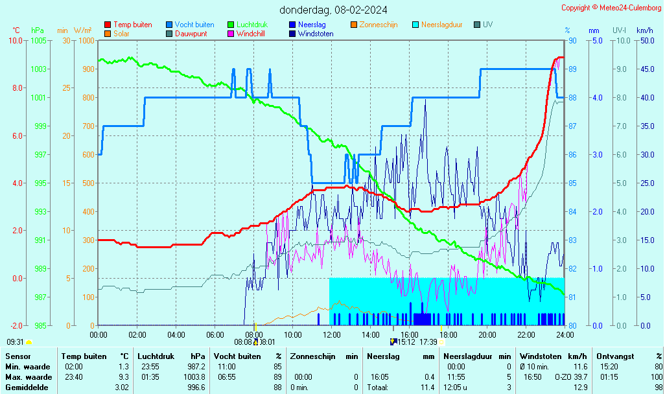
Task: Click the 12:00 label on time axis
Action: [332, 334]
